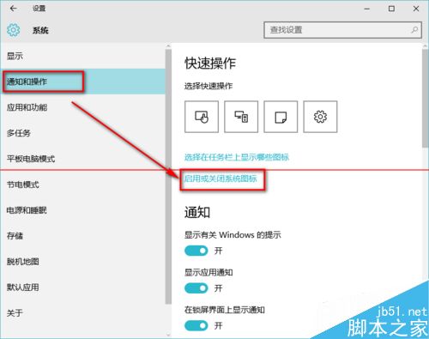429x339 pixels.
Task: Maximize the Settings window
Action: coord(391,9)
